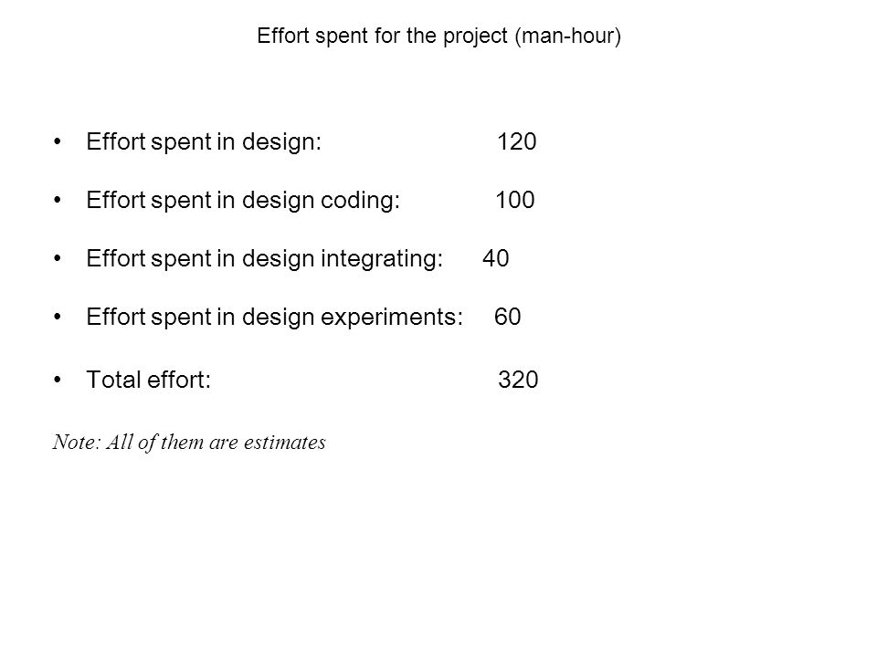877x657 pixels.
Task: Select 'Effort spent in design integrating:' text
Action: pos(265,258)
